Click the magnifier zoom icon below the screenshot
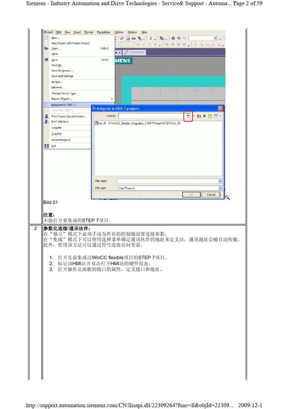 tap(227, 198)
